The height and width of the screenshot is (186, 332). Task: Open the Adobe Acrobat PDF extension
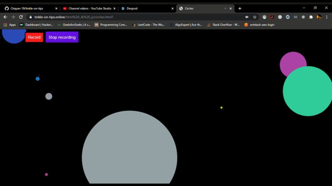pyautogui.click(x=272, y=17)
